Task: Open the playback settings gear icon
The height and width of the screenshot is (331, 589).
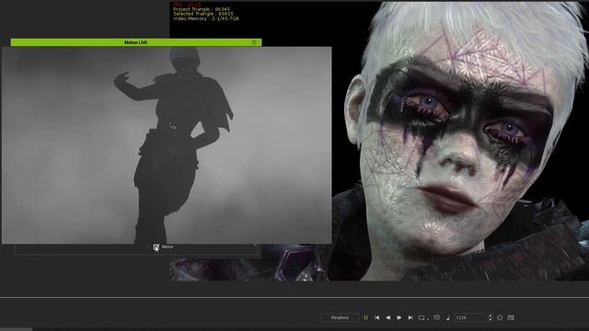Action: pyautogui.click(x=500, y=317)
